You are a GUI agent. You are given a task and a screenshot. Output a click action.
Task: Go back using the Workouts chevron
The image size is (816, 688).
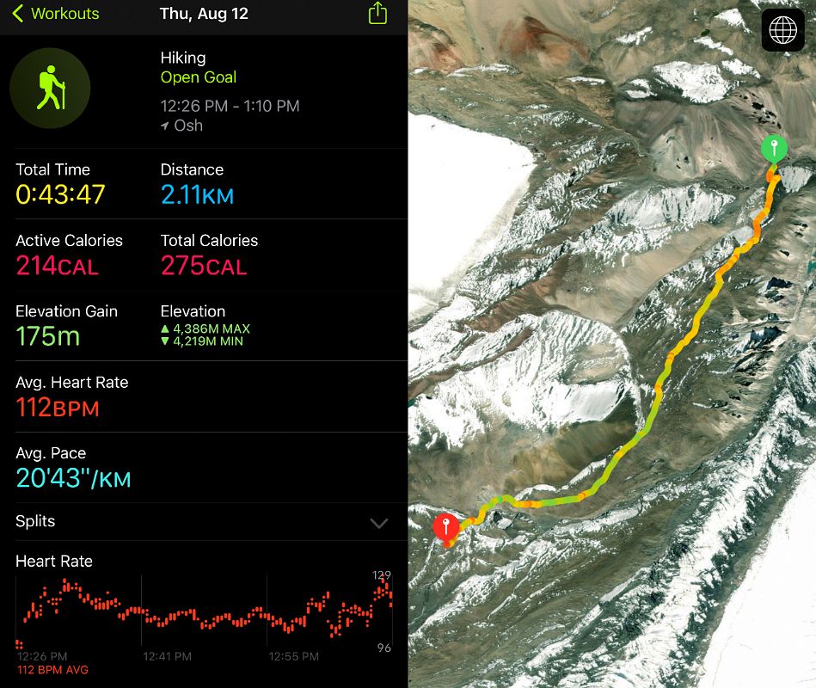(x=18, y=14)
